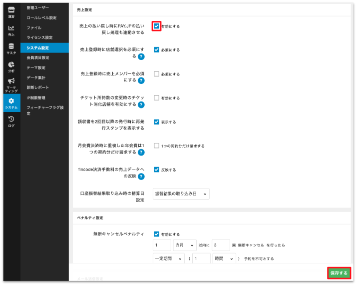Enable 売上メンバー必須 checkbox
The height and width of the screenshot is (285, 357).
(x=157, y=74)
